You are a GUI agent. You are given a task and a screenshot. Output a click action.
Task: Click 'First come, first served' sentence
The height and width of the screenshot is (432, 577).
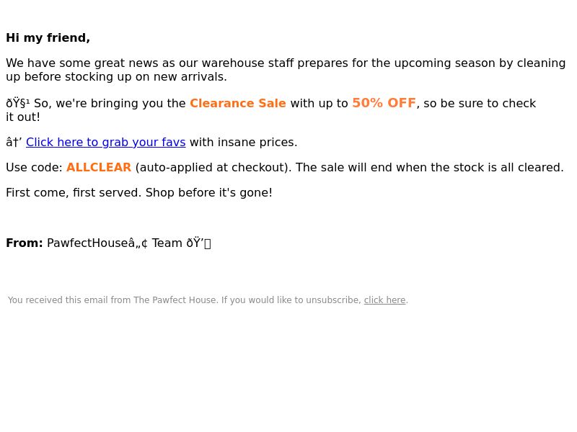click(74, 192)
